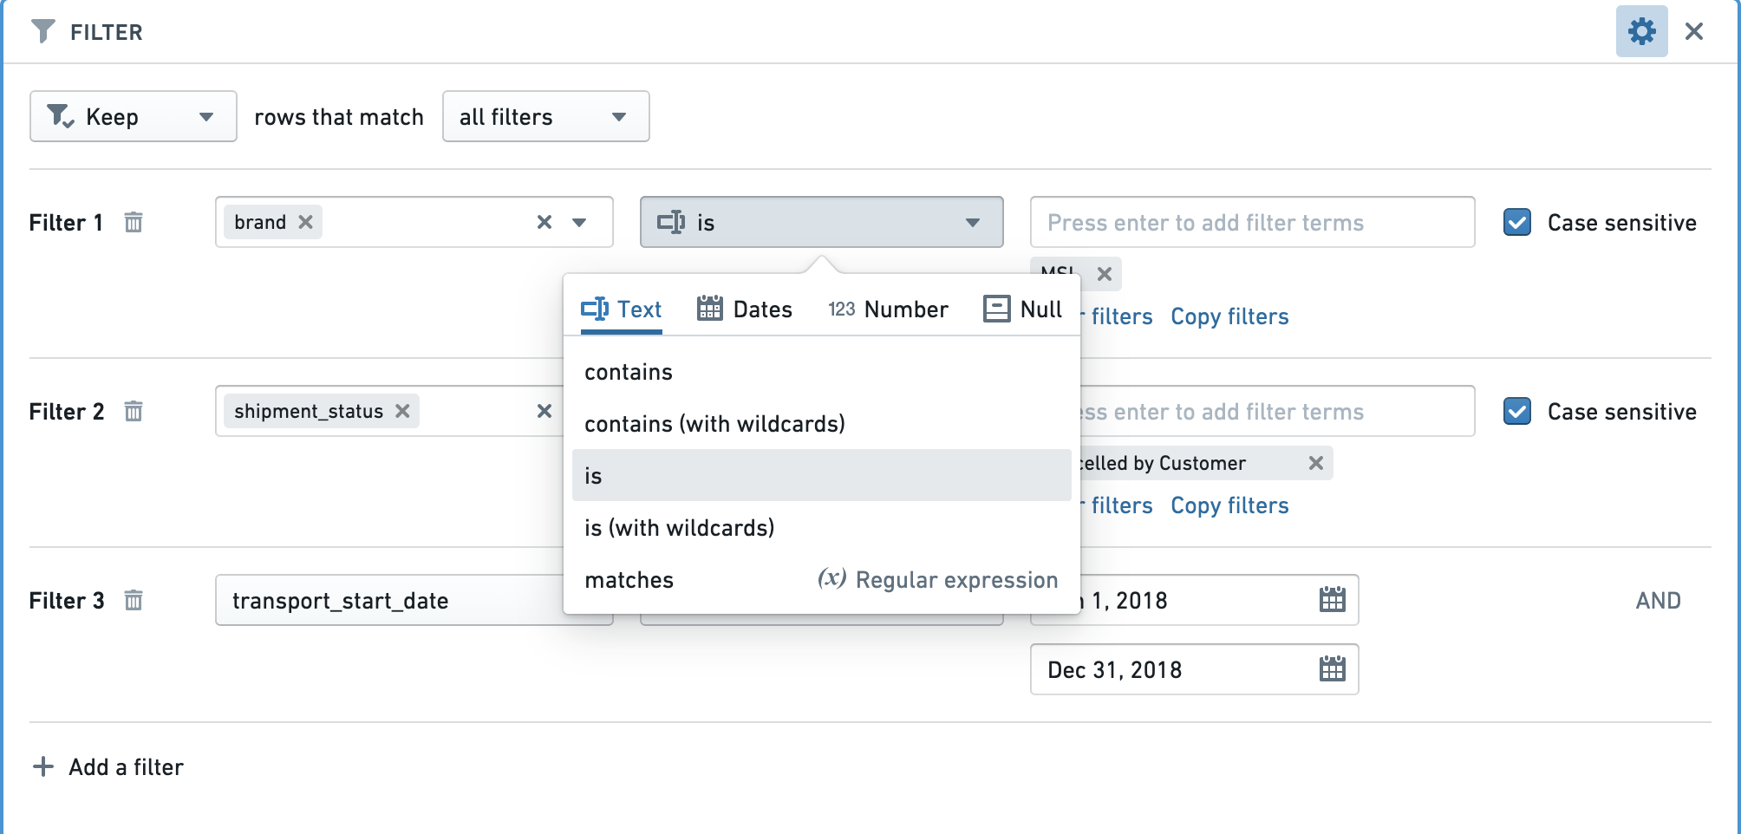Focus Filter 1 filter terms input
The width and height of the screenshot is (1741, 834).
[x=1252, y=222]
